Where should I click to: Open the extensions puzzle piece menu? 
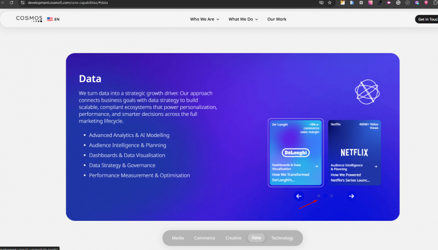pos(435,2)
